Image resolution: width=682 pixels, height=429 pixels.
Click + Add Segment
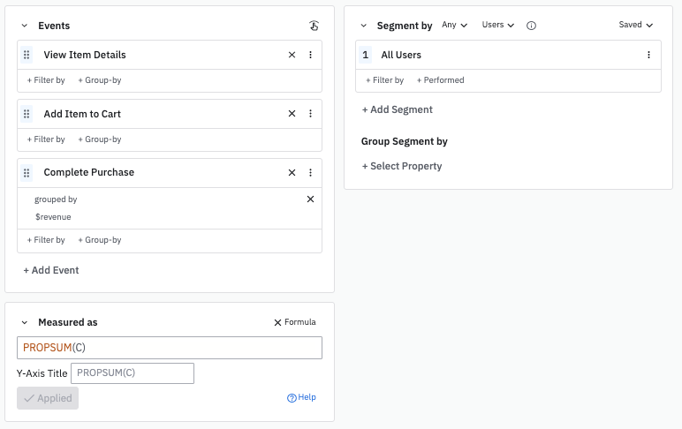coord(398,110)
